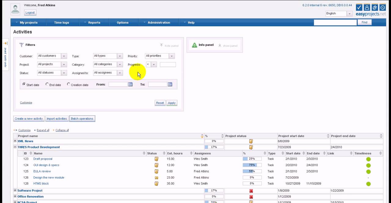Click the person icon in header
391x203 pixels.
[x=367, y=7]
